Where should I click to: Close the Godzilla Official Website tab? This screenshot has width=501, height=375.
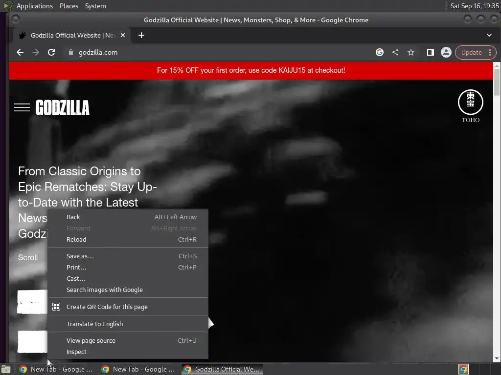pyautogui.click(x=123, y=35)
